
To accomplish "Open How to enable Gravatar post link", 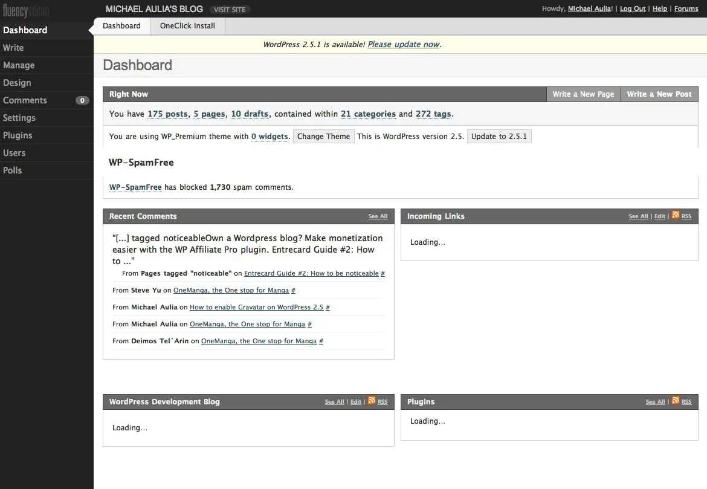I will coord(257,307).
